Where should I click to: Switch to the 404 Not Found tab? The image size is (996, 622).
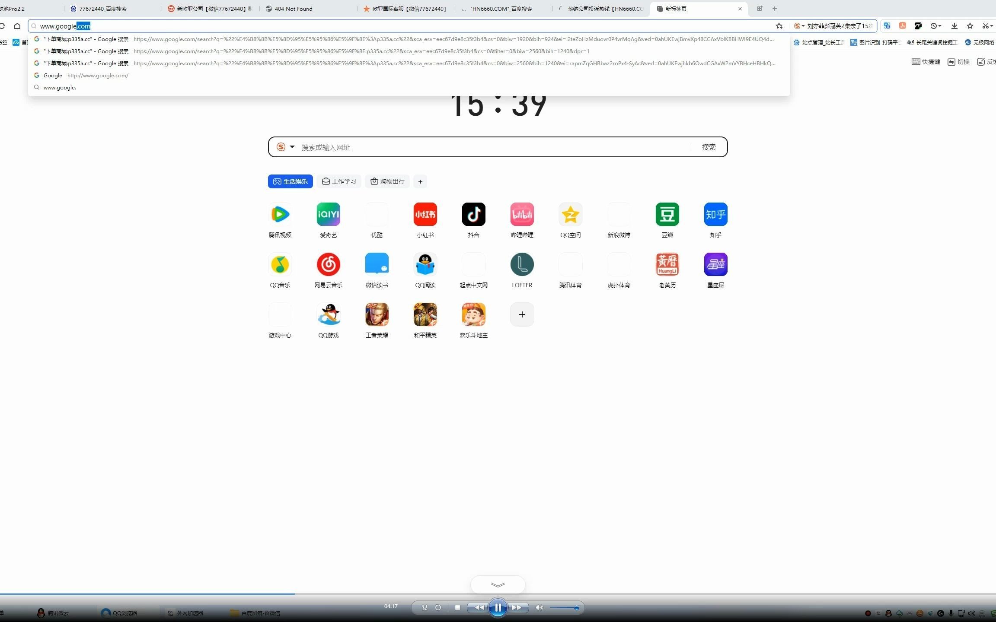(293, 9)
